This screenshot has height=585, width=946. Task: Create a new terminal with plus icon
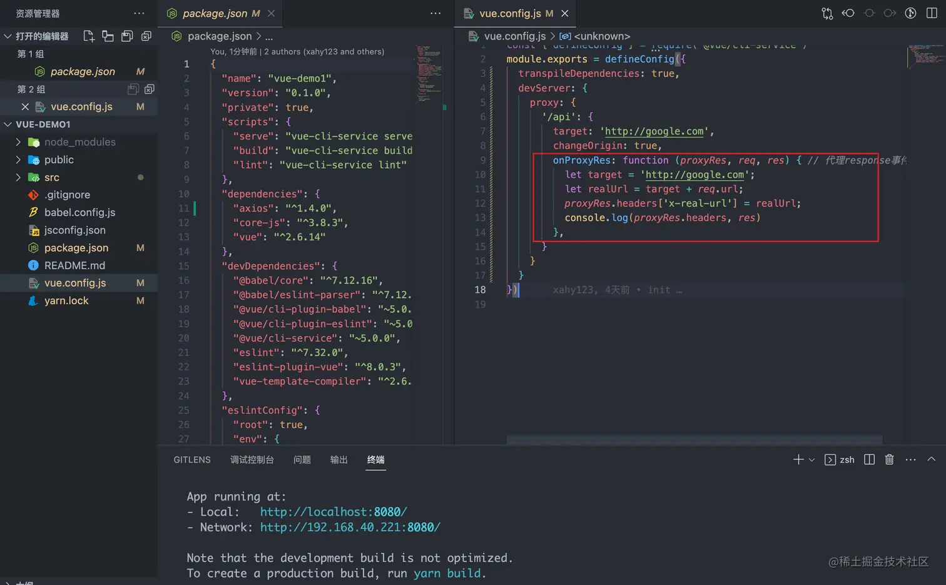click(x=798, y=460)
